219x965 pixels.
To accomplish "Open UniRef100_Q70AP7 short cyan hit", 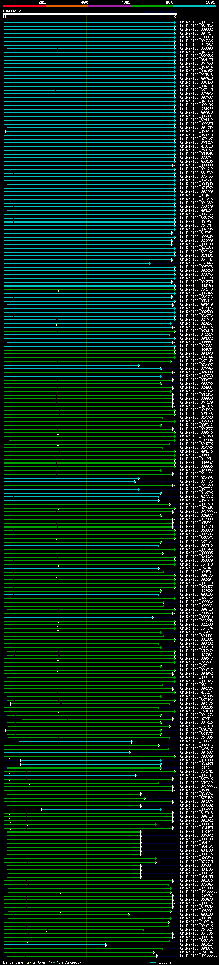I will pos(196,365).
